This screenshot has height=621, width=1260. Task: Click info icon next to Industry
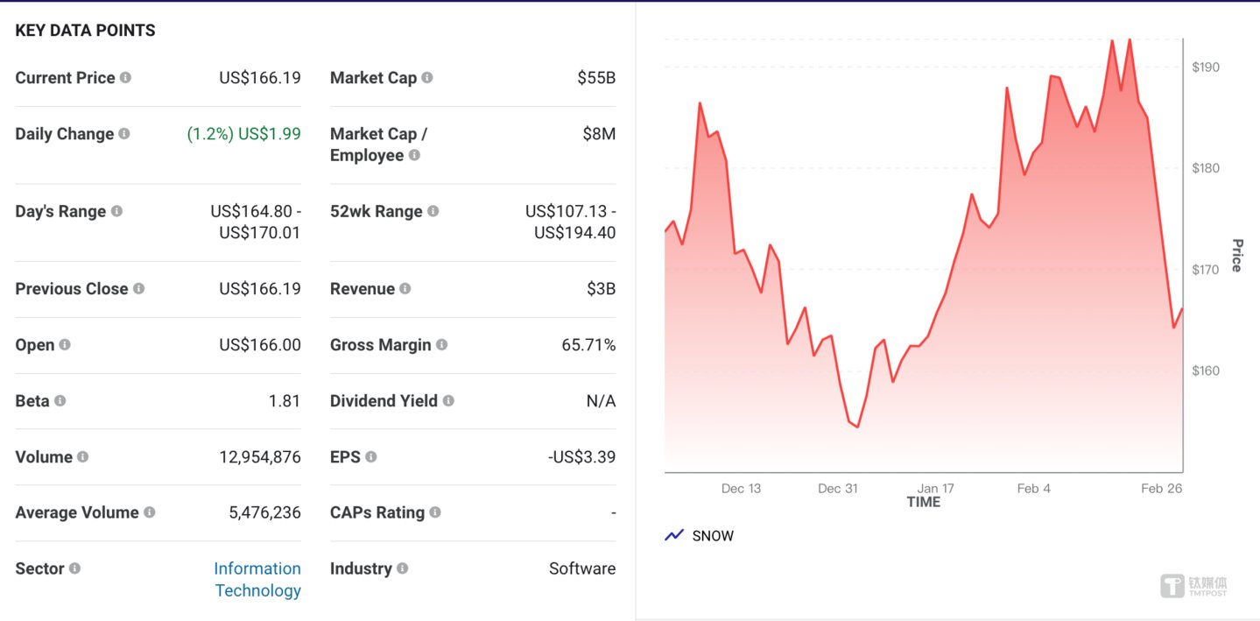click(402, 568)
